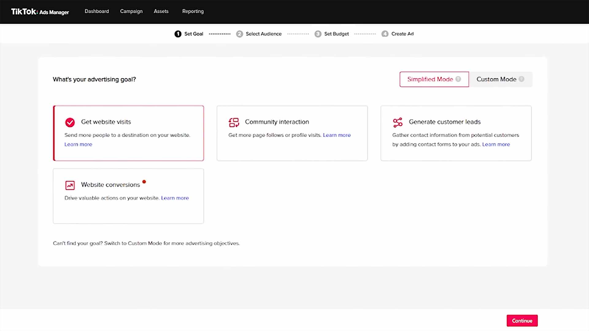589x331 pixels.
Task: Open the Reporting menu
Action: click(x=193, y=11)
